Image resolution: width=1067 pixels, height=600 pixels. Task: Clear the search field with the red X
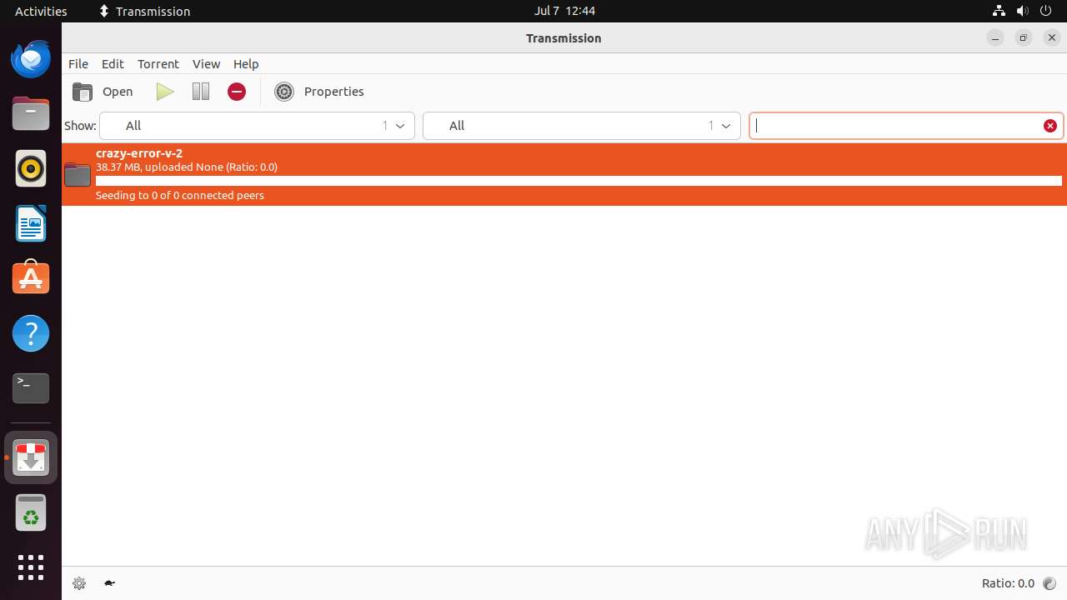tap(1050, 126)
